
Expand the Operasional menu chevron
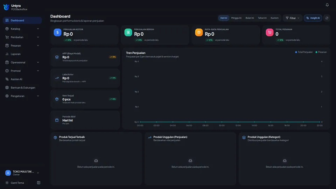click(38, 62)
